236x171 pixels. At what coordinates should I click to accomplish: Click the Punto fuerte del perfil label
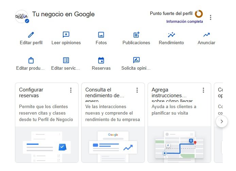171,14
